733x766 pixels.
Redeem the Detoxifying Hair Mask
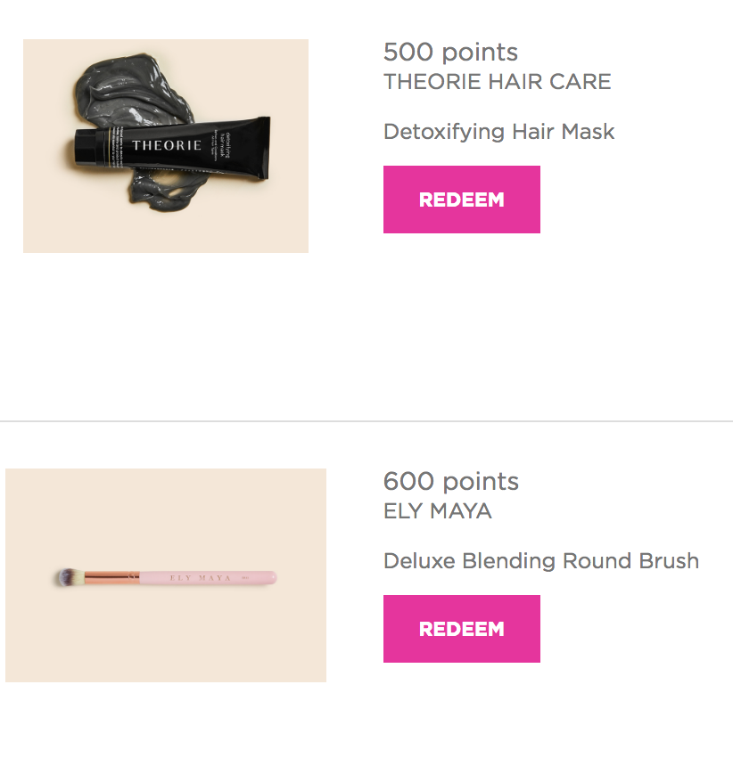[461, 200]
